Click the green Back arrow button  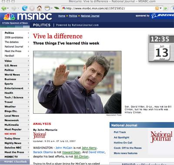tap(4, 8)
